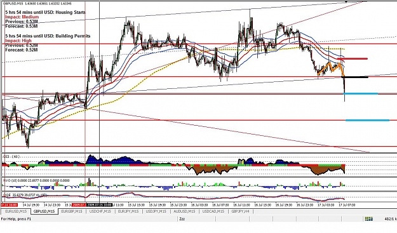Click the 482/1 kb traffic indicator
Screen dimensions: 397x233
click(x=391, y=219)
